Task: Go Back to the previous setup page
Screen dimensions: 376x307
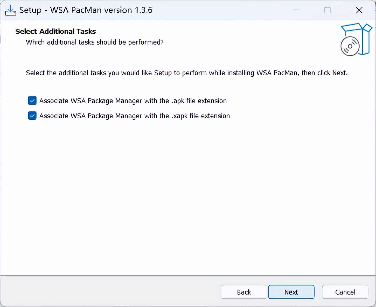Action: click(x=244, y=292)
